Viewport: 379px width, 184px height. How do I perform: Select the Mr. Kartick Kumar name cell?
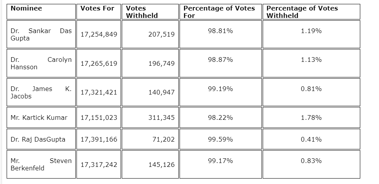[x=39, y=117]
